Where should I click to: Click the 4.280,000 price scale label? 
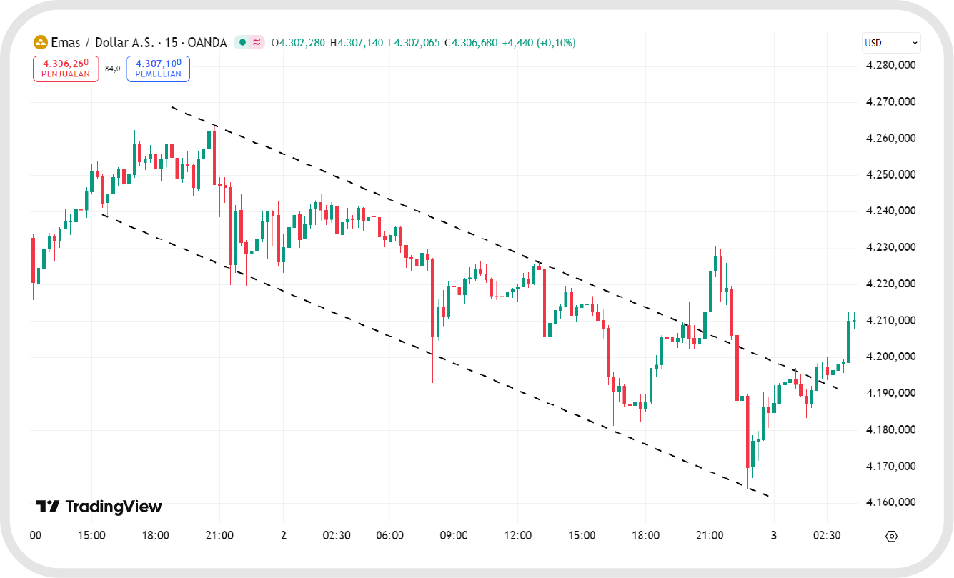(x=891, y=66)
